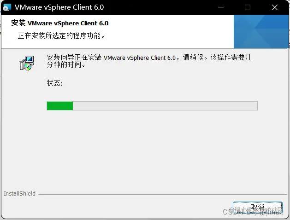Click the grayed-out maximize window button
Viewport: 290px width, 220px height.
[x=248, y=7]
